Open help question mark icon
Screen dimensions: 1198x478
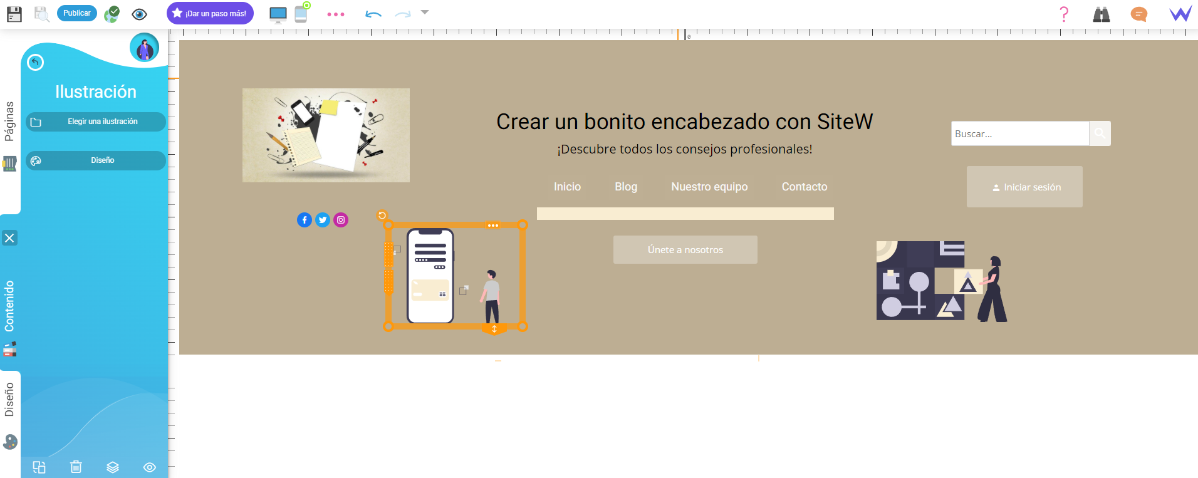click(x=1064, y=14)
